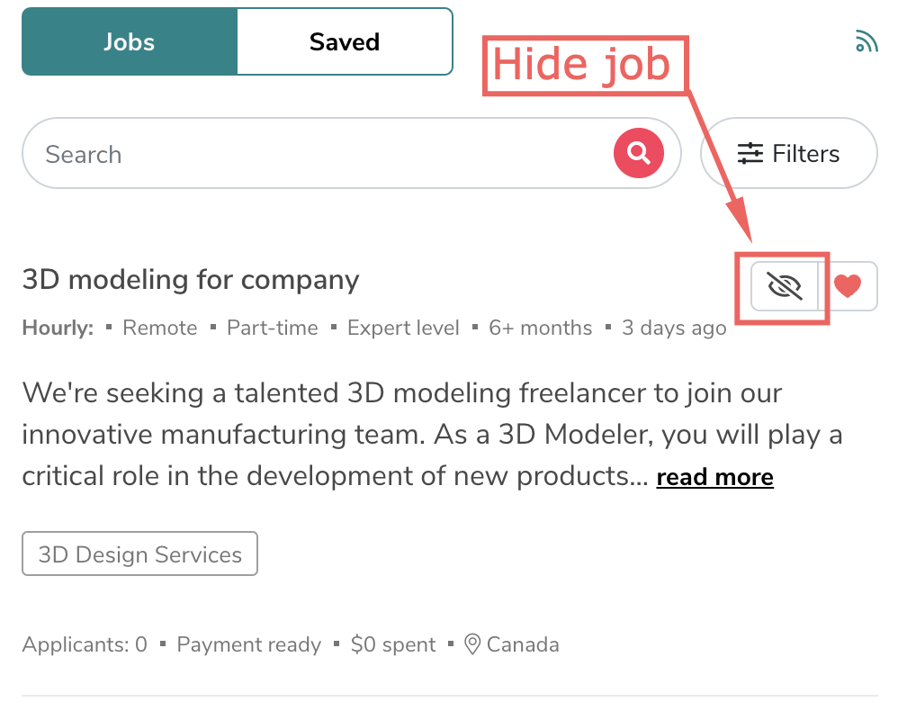
Task: Click the Applicants: 0 count
Action: point(84,644)
